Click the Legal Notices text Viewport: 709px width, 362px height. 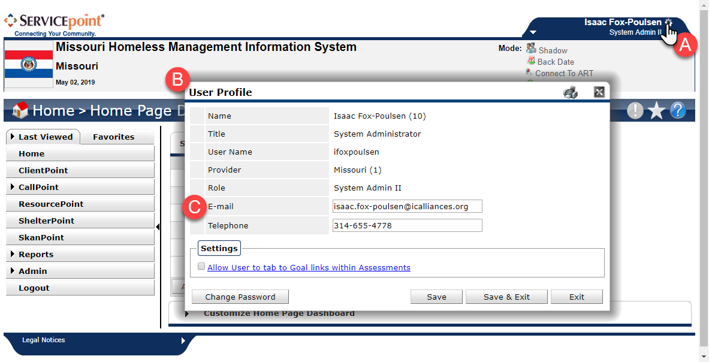pos(43,340)
